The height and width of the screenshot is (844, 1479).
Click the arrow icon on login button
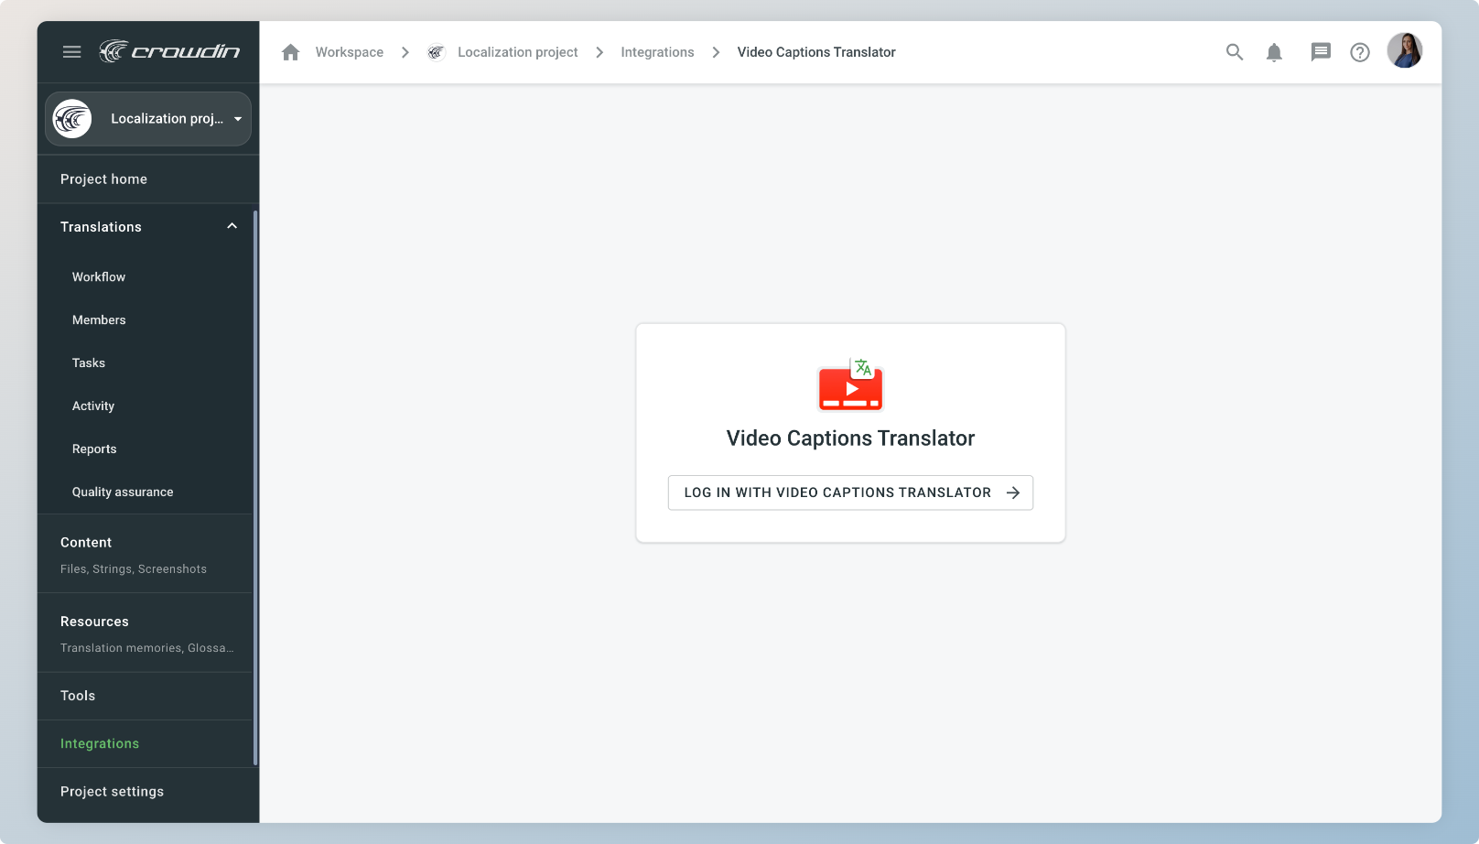pos(1013,492)
